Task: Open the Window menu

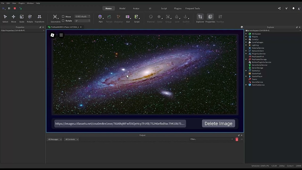Action: (30, 3)
